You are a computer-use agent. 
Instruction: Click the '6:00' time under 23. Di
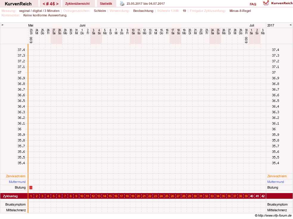click(x=31, y=40)
